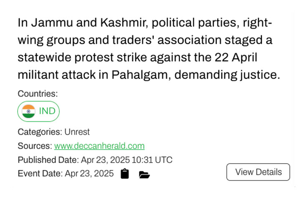The image size is (304, 200).
Task: Click the Published Date label
Action: (48, 160)
